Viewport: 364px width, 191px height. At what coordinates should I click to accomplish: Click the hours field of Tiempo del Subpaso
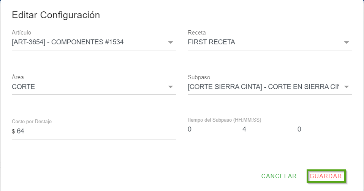click(205, 129)
